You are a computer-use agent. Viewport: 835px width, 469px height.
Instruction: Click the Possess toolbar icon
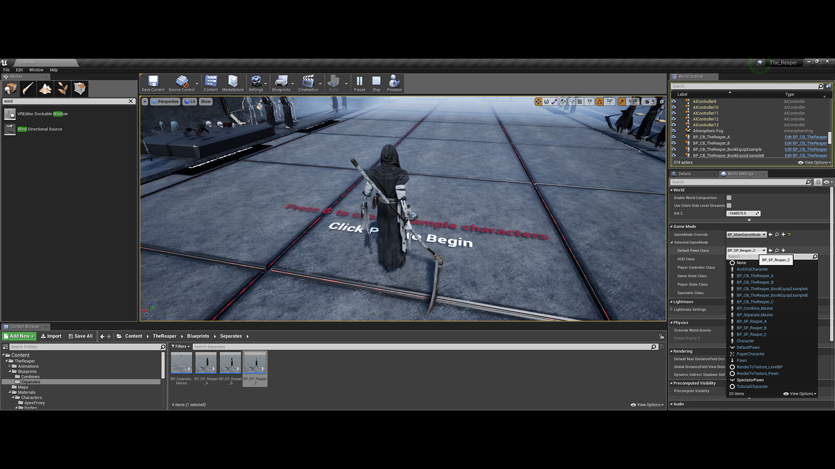point(395,83)
